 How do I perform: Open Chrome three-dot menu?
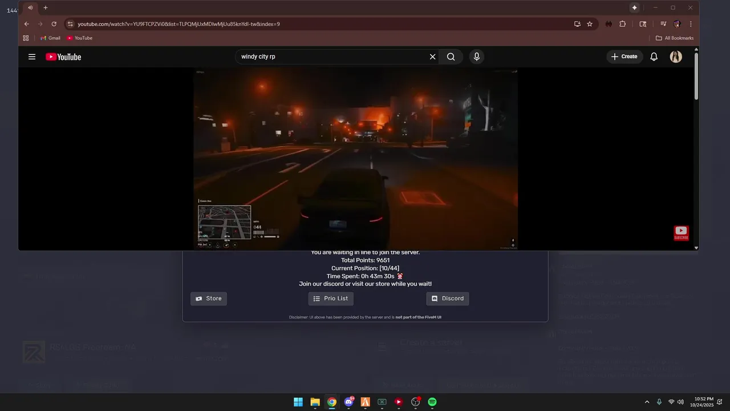coord(691,24)
